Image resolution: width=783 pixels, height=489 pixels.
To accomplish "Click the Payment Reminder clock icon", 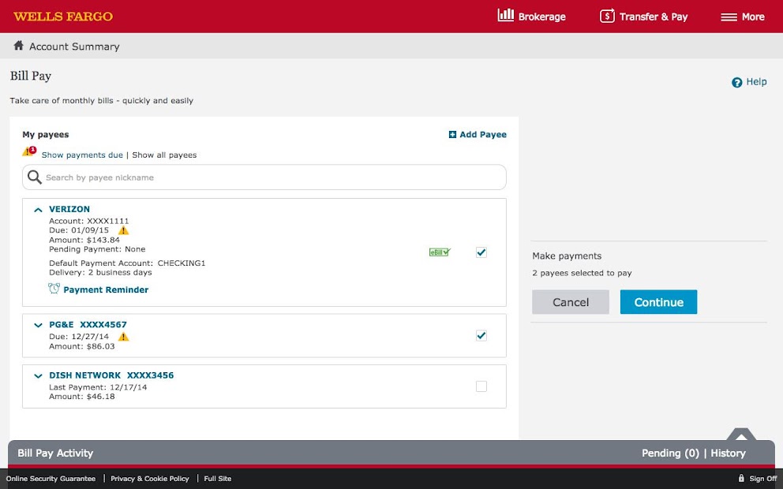I will pos(54,289).
